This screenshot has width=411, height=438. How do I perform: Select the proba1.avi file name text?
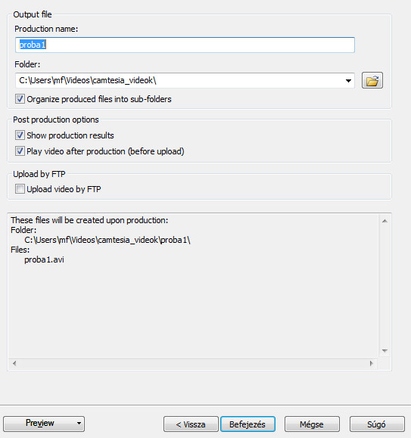click(44, 259)
